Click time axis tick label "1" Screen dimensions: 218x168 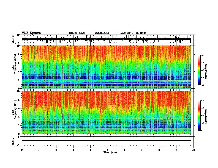coord(39,150)
